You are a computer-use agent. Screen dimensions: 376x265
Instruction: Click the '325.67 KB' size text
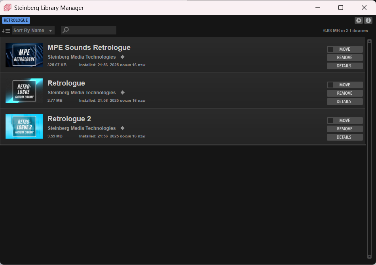57,65
